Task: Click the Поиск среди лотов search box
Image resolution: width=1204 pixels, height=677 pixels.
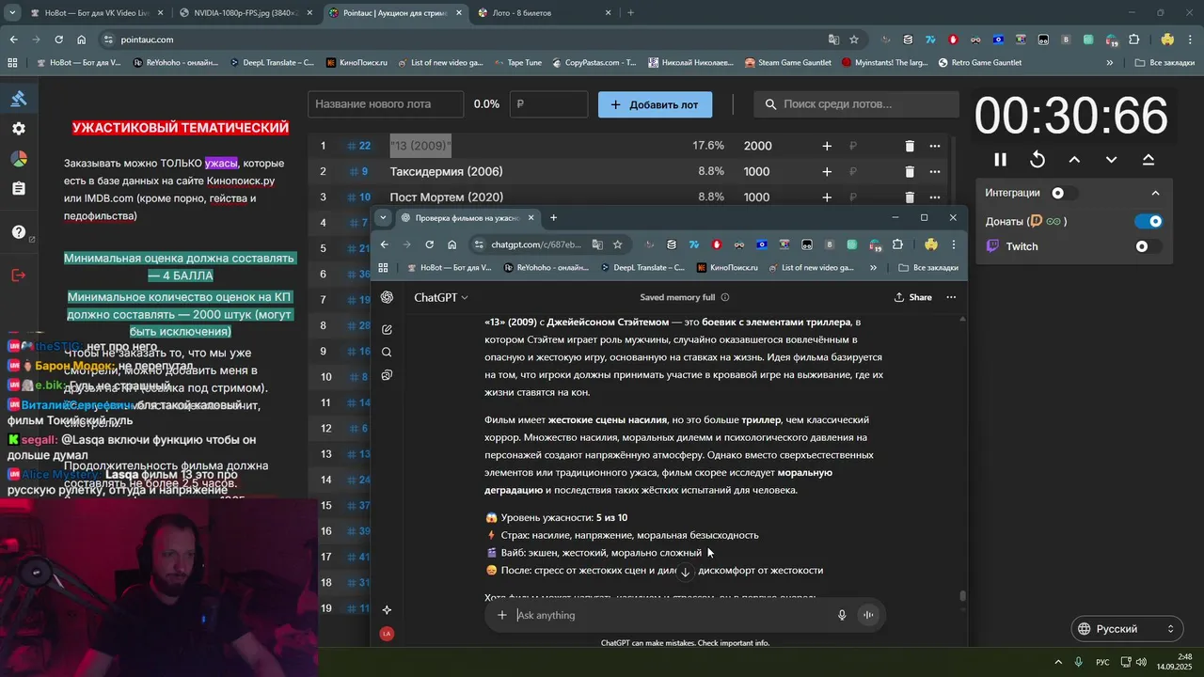Action: 856,104
